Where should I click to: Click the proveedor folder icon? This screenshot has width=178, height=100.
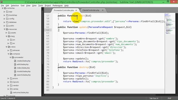coord(13,57)
